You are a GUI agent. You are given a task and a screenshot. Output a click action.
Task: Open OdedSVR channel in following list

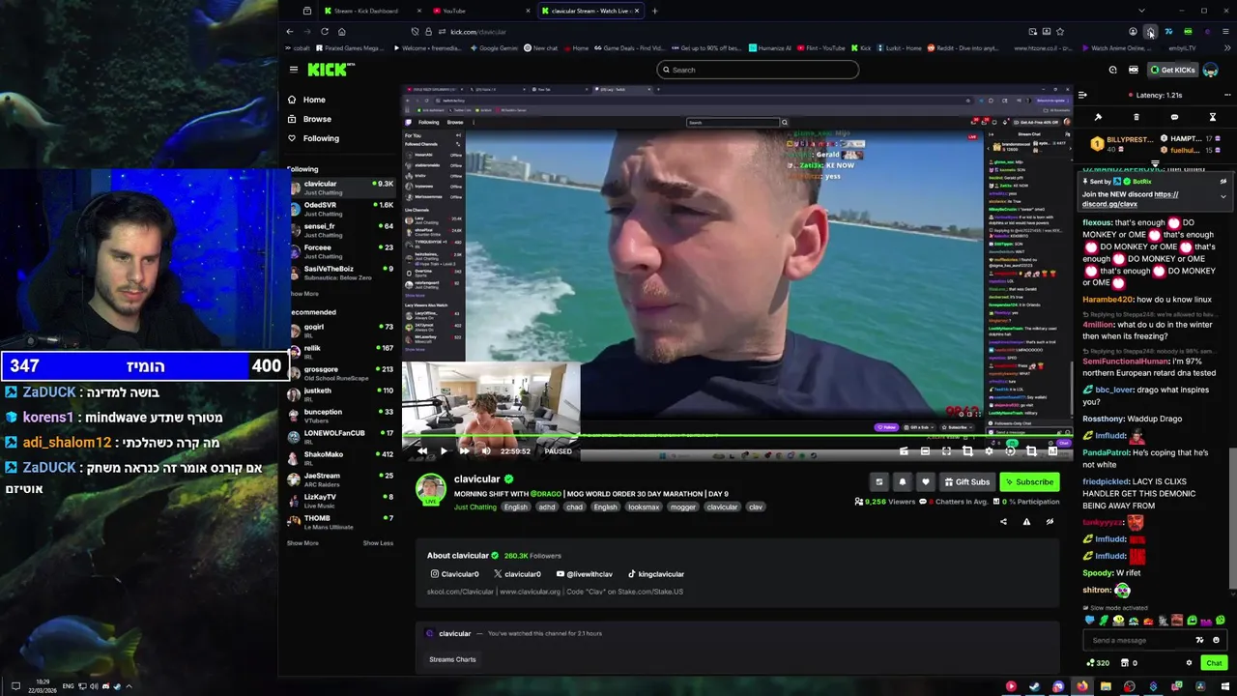click(344, 209)
